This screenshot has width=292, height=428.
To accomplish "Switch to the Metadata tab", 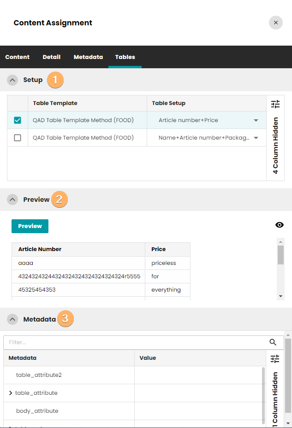I will click(x=88, y=57).
